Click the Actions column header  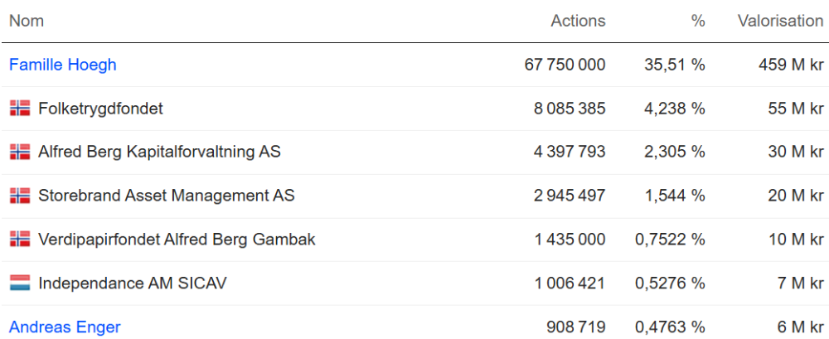coord(578,21)
